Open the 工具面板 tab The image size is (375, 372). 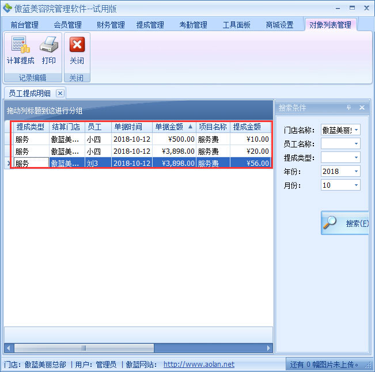click(237, 25)
